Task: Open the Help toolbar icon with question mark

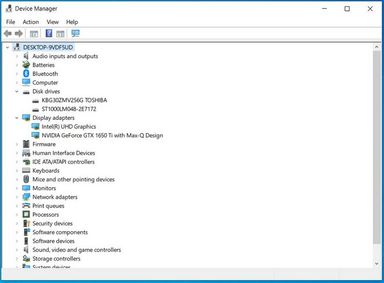Action: pyautogui.click(x=49, y=33)
